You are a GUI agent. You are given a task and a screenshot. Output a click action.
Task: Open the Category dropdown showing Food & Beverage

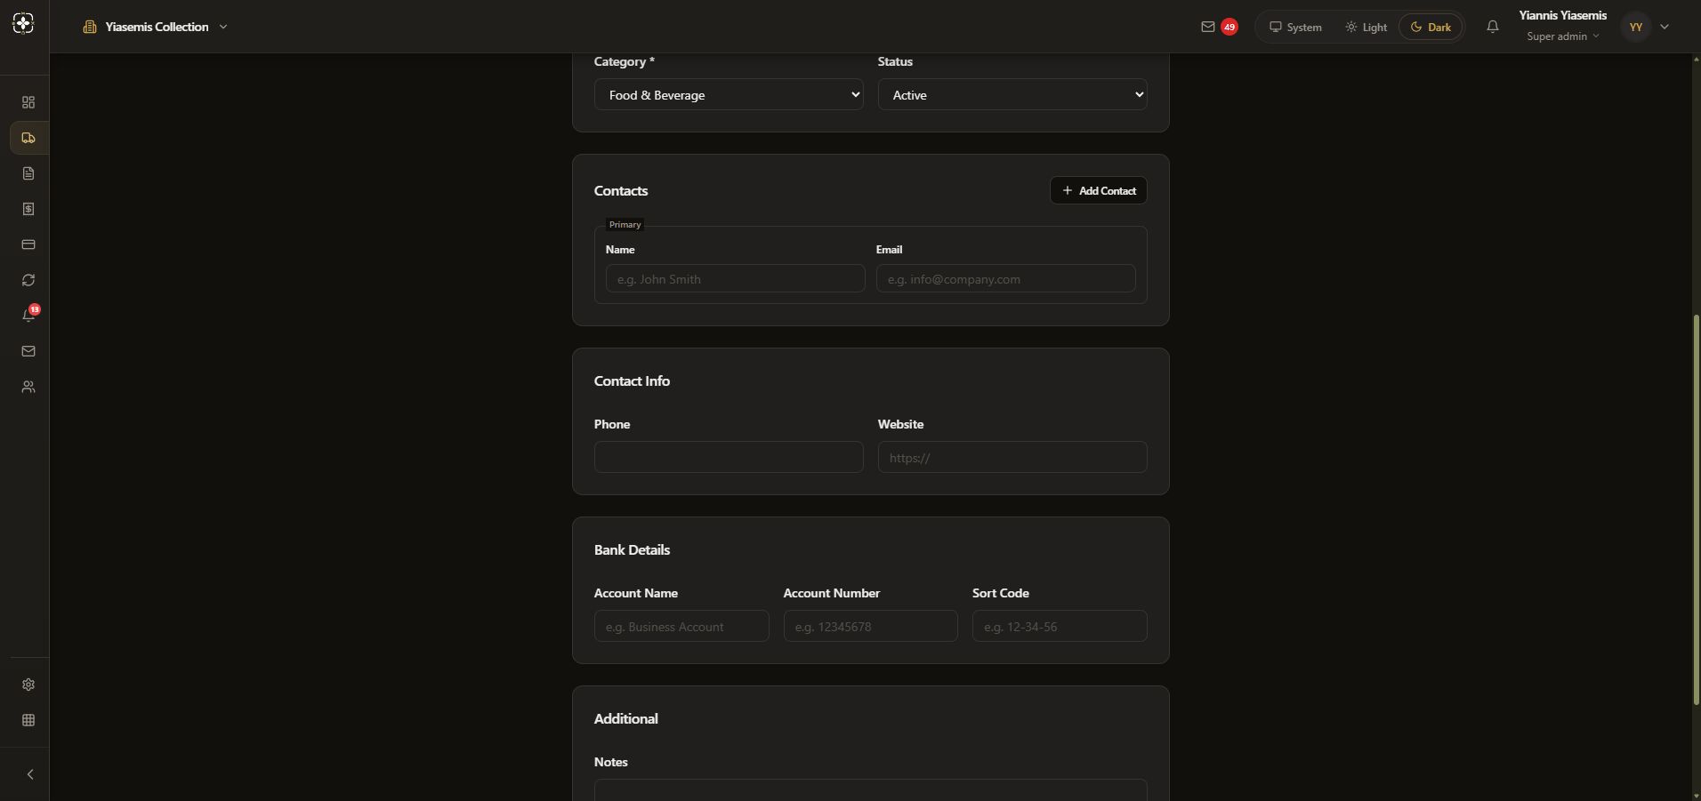coord(729,94)
